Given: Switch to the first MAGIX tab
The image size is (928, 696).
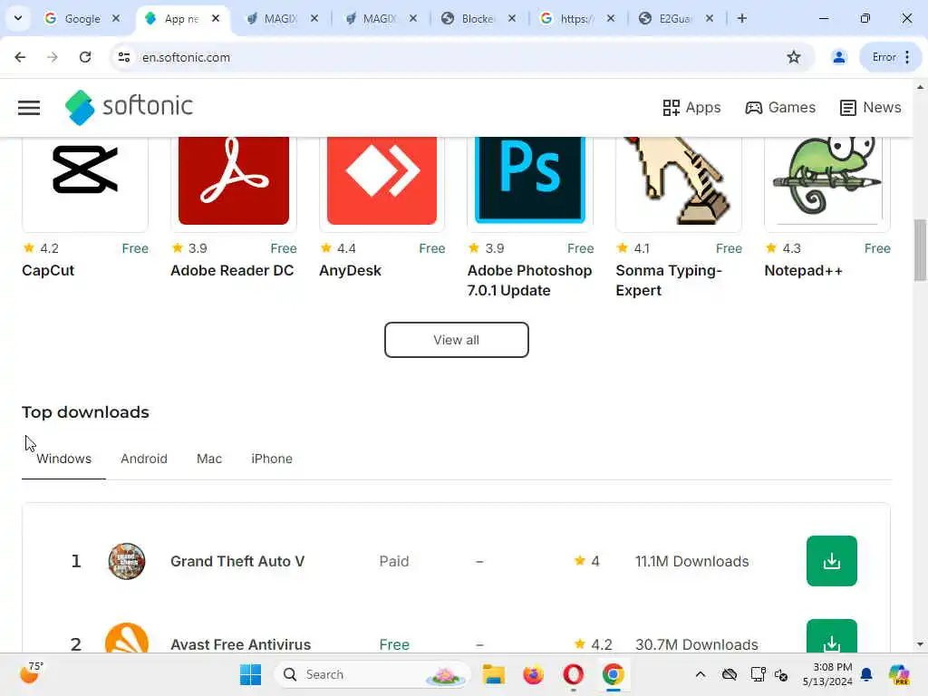Looking at the screenshot, I should (x=280, y=19).
